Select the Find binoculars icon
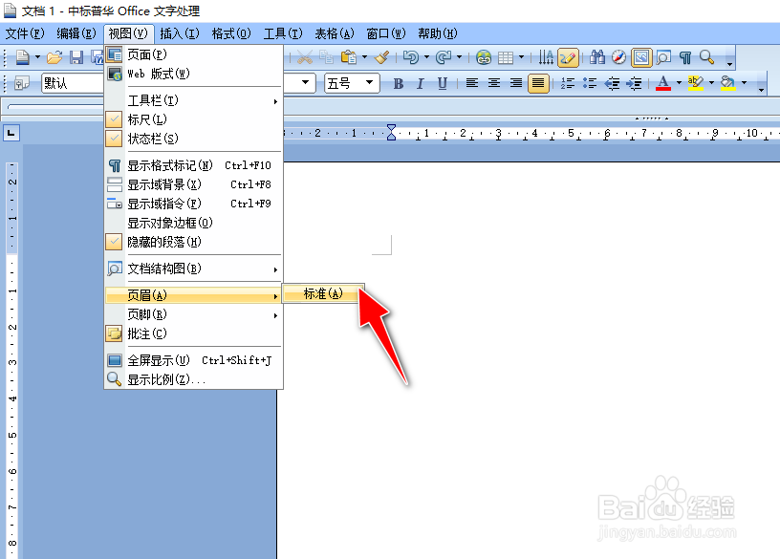Image resolution: width=780 pixels, height=559 pixels. pos(596,57)
